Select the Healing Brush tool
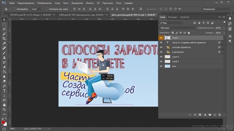This screenshot has width=234, height=131. coord(4,48)
